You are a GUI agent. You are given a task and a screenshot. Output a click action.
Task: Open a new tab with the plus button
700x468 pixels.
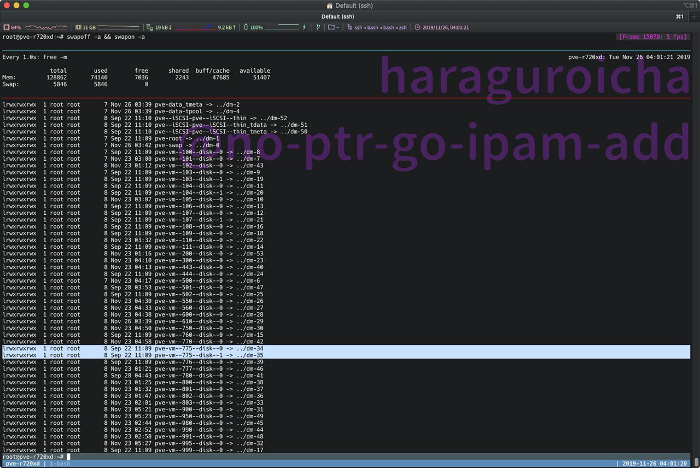tap(694, 16)
